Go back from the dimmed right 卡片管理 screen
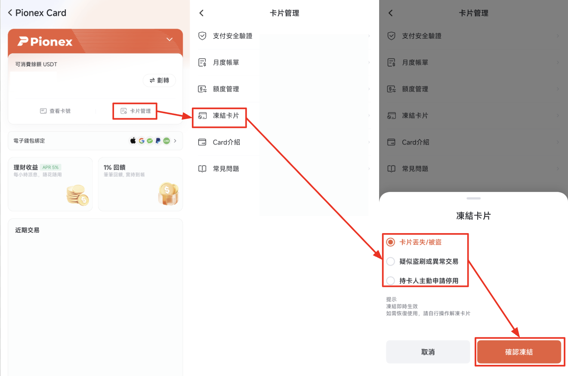The height and width of the screenshot is (376, 568). (x=390, y=13)
